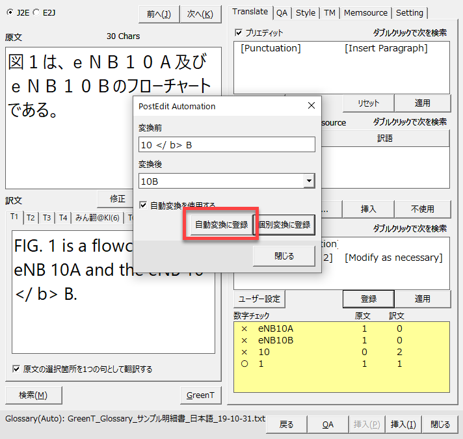Select the T2 translation tab
463x439 pixels.
tap(31, 218)
